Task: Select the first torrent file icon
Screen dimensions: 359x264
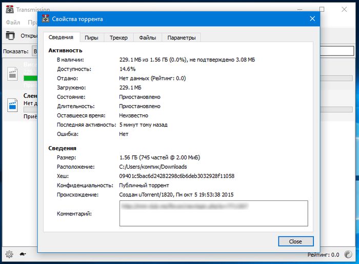Action: (x=12, y=73)
